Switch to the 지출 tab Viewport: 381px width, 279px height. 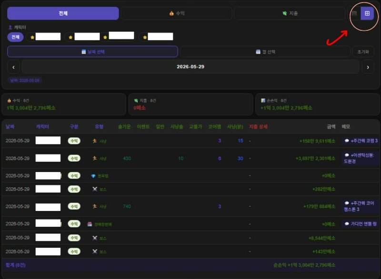point(290,13)
